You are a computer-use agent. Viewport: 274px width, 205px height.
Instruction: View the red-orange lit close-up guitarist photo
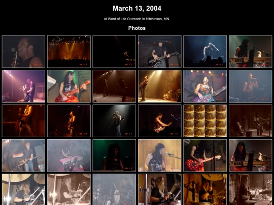pos(23,120)
